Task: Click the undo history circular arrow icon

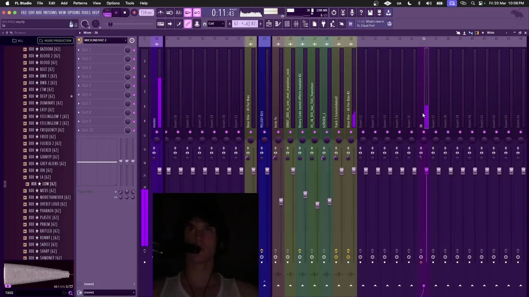Action: [334, 13]
